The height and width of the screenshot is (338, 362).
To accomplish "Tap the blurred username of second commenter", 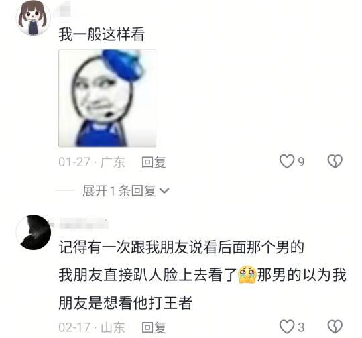I will click(x=83, y=223).
